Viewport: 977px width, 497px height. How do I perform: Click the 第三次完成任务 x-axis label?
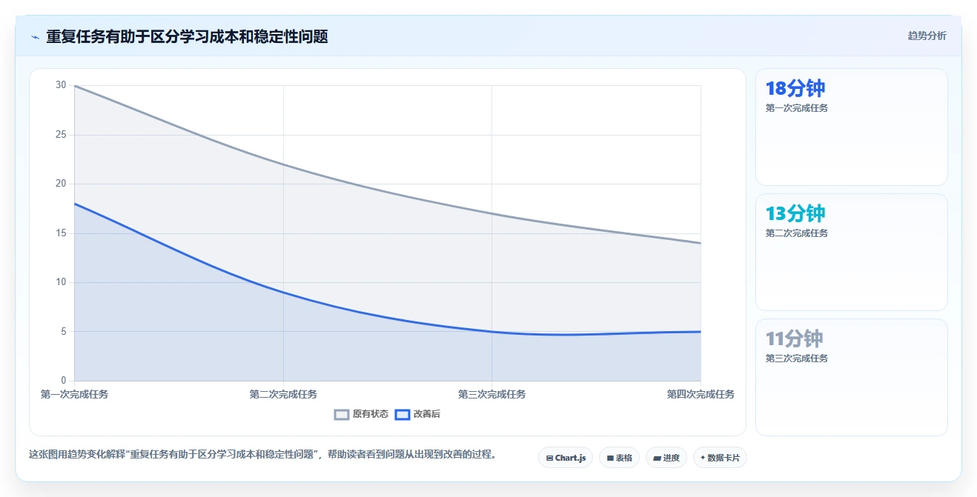[491, 394]
